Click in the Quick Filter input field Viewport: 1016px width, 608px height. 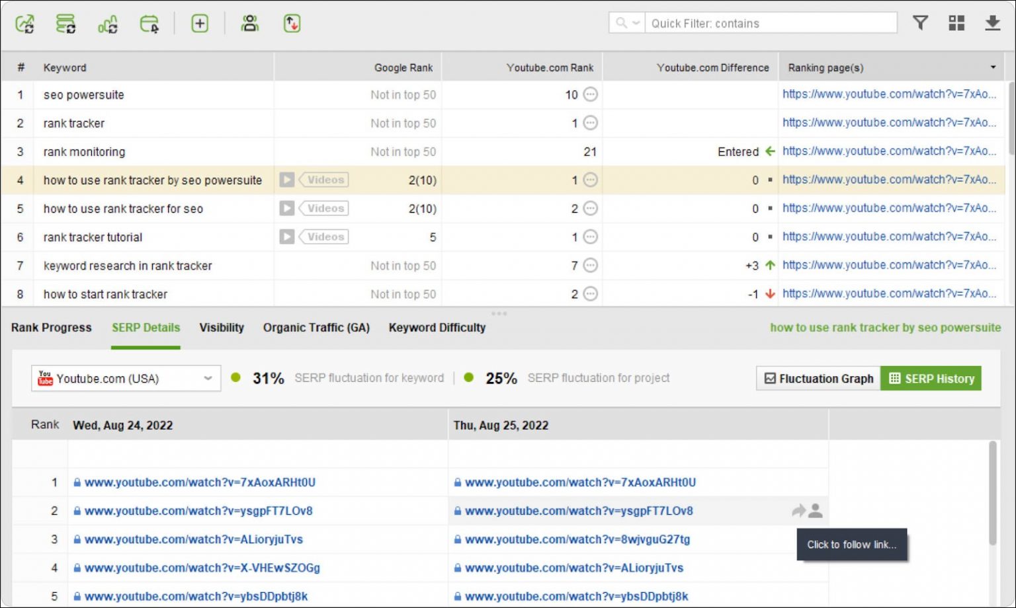[x=771, y=23]
